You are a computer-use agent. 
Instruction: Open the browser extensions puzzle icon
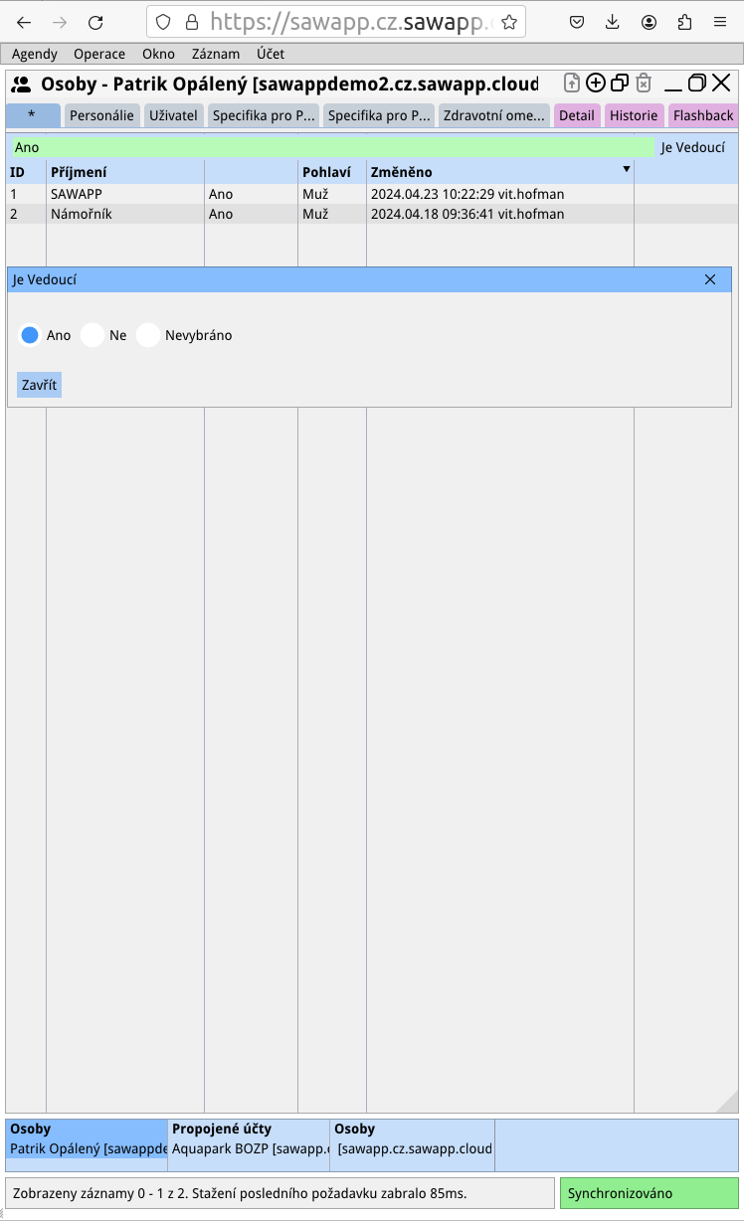click(x=684, y=22)
